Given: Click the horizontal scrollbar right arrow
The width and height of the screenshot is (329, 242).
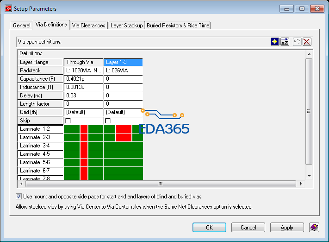Looking at the screenshot, I should coord(301,184).
